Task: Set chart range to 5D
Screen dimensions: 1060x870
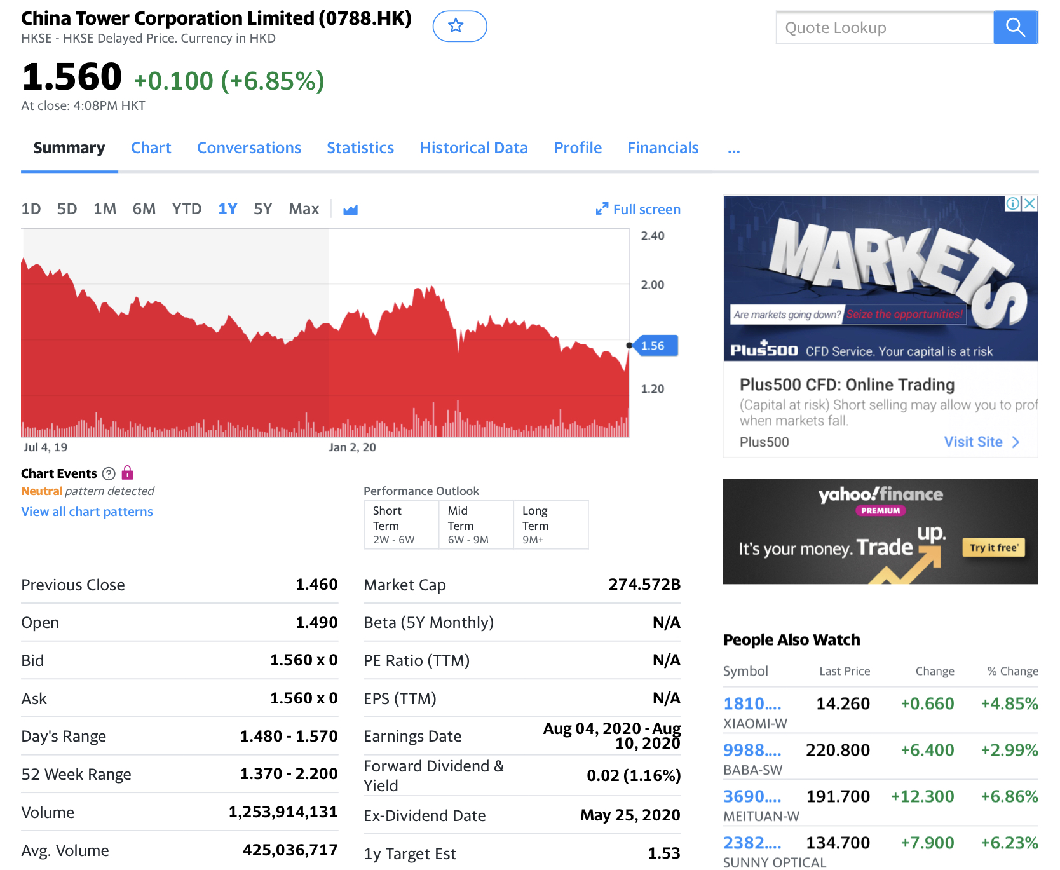Action: coord(67,209)
